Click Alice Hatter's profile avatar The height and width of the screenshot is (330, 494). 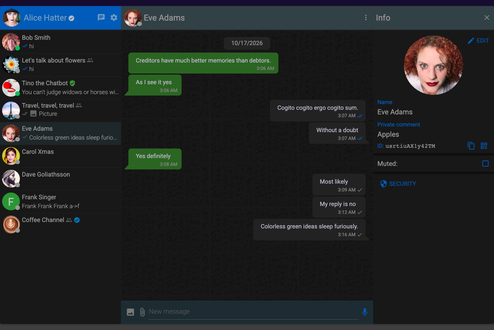(x=11, y=18)
